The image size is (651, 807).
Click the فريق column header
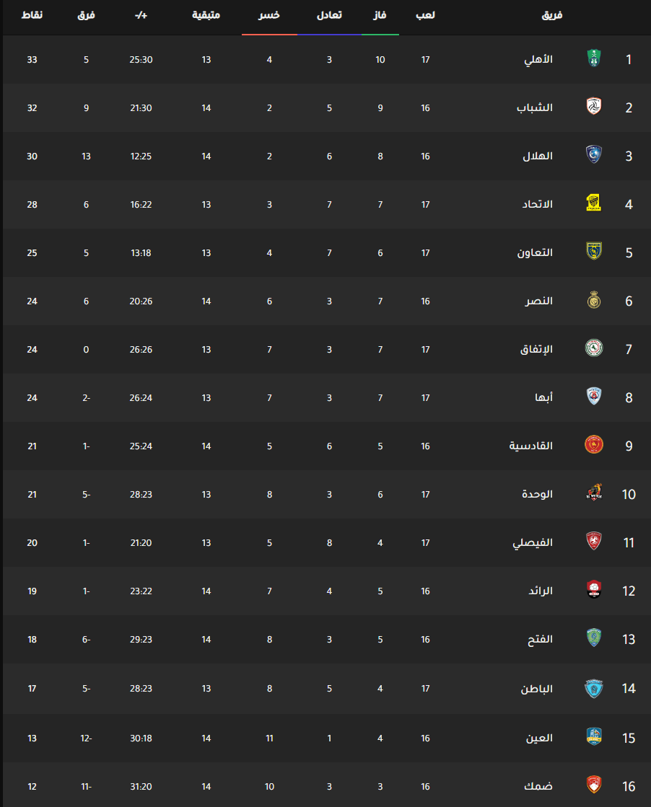point(551,15)
